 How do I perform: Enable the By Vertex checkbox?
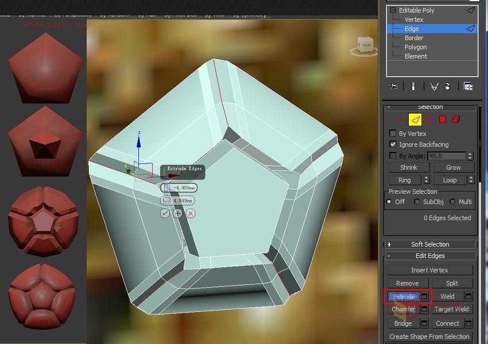393,134
